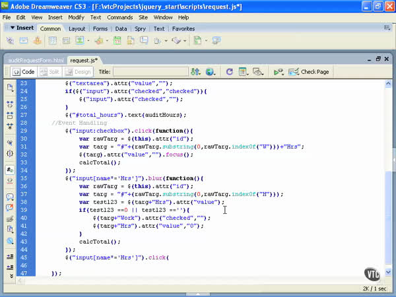The width and height of the screenshot is (396, 297).
Task: Click the Apply Comment icon in coding toolbar
Action: (10, 197)
